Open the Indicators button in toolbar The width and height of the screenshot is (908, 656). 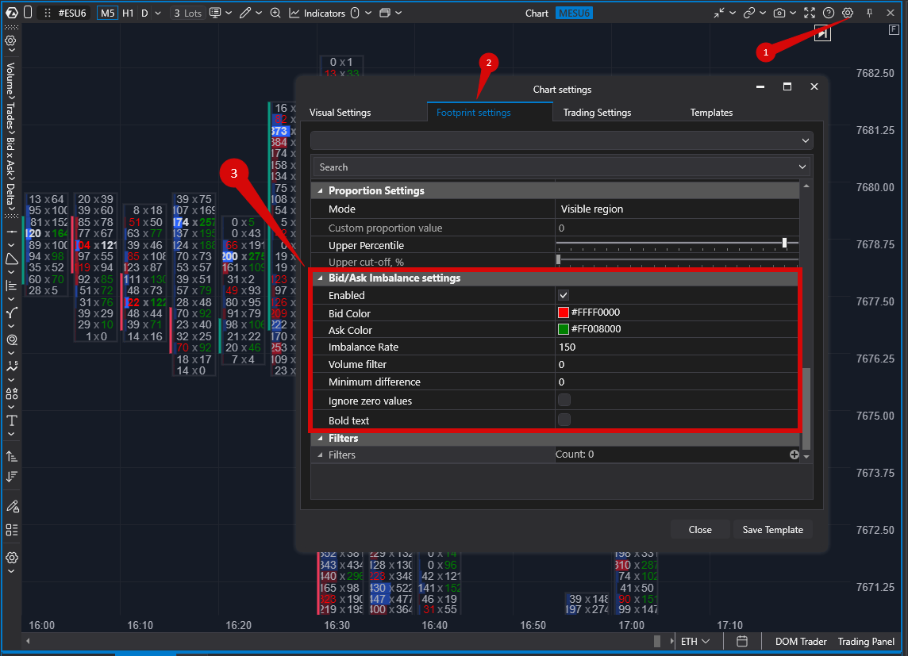(x=317, y=13)
